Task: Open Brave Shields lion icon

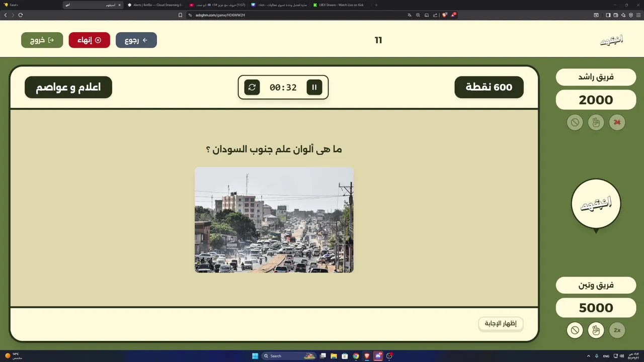Action: [x=444, y=15]
